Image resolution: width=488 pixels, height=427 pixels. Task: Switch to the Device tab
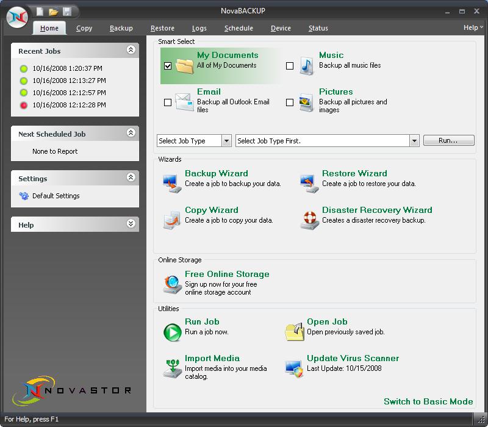coord(281,28)
